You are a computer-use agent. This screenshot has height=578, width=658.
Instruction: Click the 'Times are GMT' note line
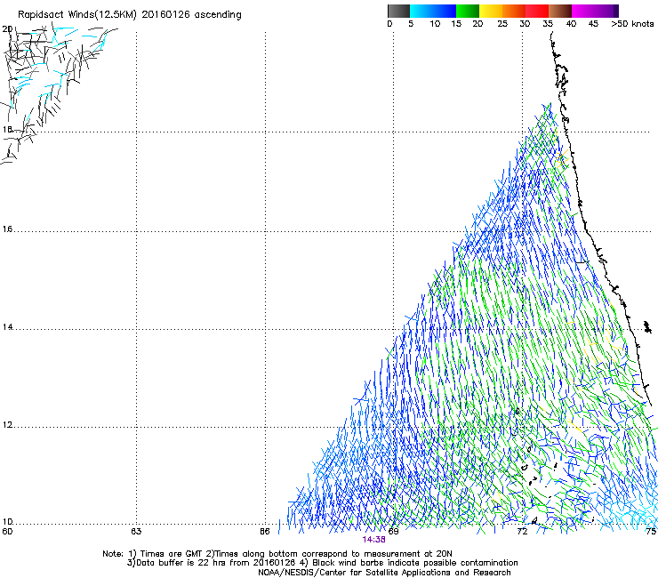[277, 554]
